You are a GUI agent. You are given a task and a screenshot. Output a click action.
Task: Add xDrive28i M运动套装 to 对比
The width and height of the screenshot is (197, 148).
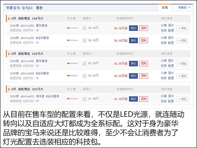[x=182, y=76]
